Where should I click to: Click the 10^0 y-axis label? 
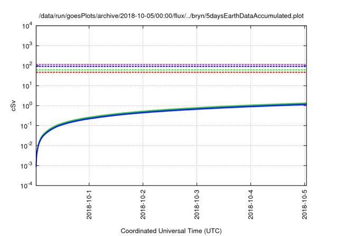pos(27,105)
